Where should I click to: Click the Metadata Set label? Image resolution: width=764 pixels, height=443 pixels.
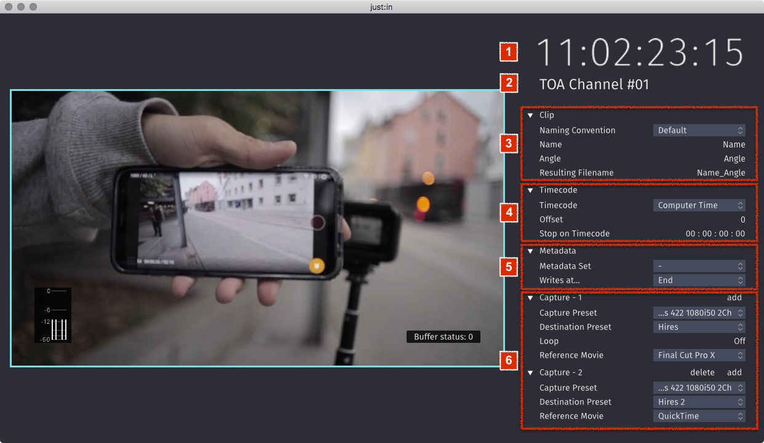(565, 266)
